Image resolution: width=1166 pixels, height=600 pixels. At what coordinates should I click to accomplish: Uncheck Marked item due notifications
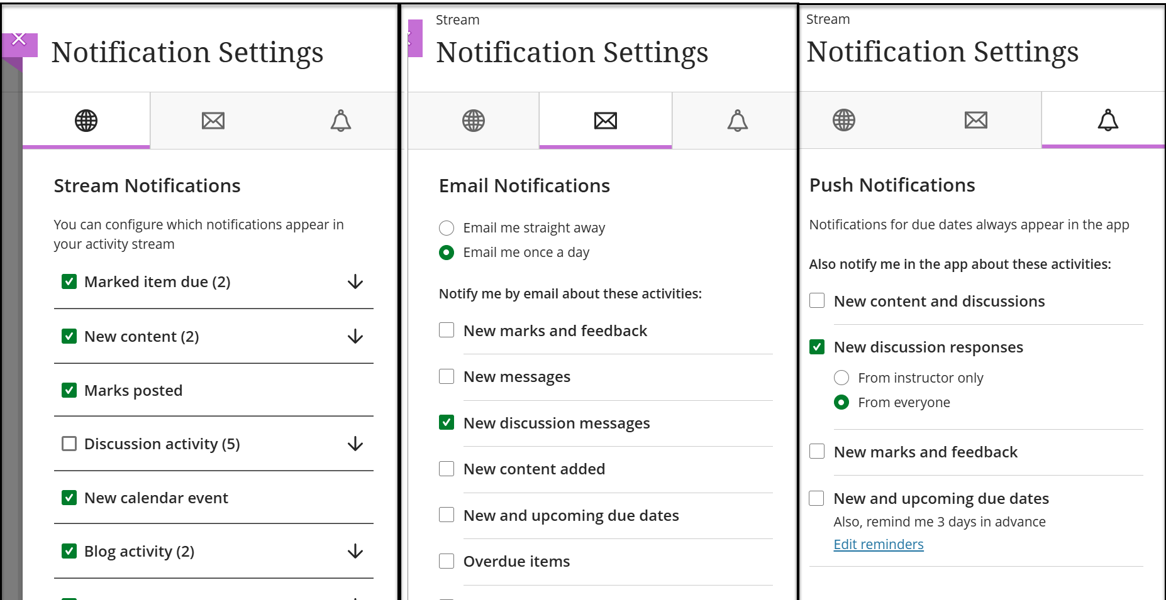click(69, 281)
